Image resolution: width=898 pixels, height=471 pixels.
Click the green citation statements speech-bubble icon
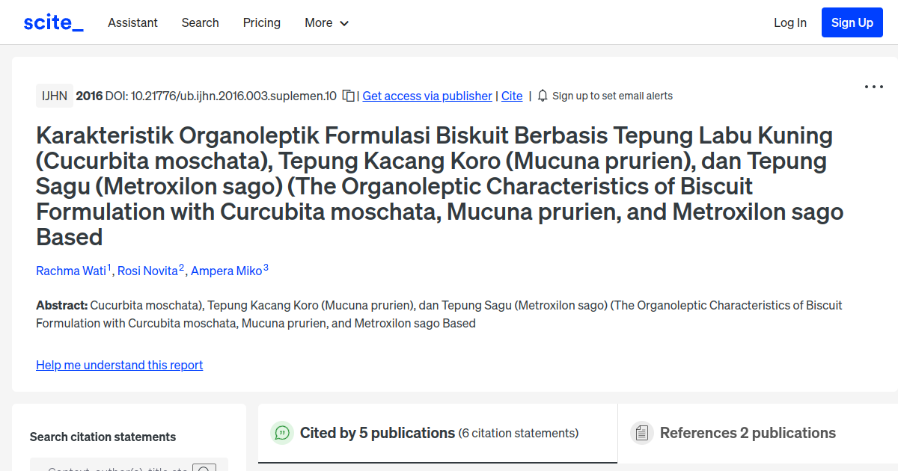[x=281, y=433]
